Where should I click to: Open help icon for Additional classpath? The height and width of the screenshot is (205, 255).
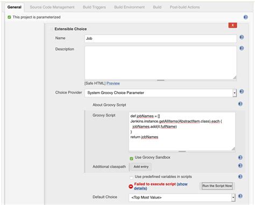[x=240, y=166]
